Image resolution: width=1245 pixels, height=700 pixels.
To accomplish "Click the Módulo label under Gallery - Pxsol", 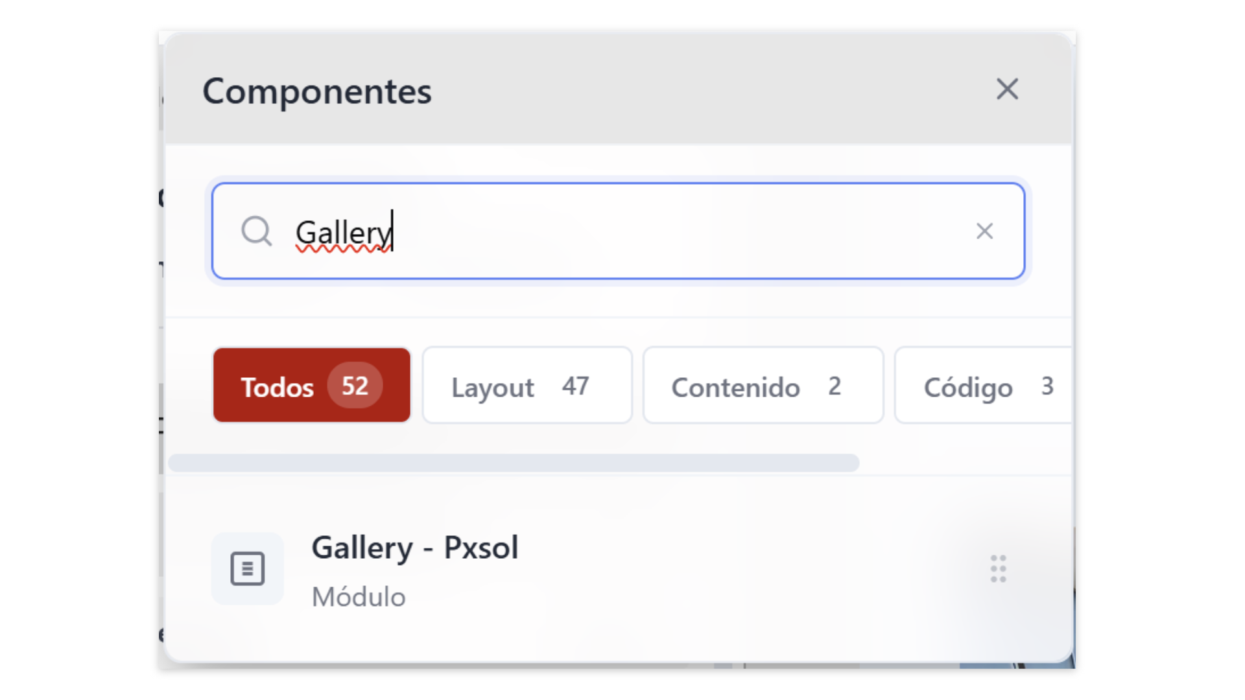I will pyautogui.click(x=359, y=597).
